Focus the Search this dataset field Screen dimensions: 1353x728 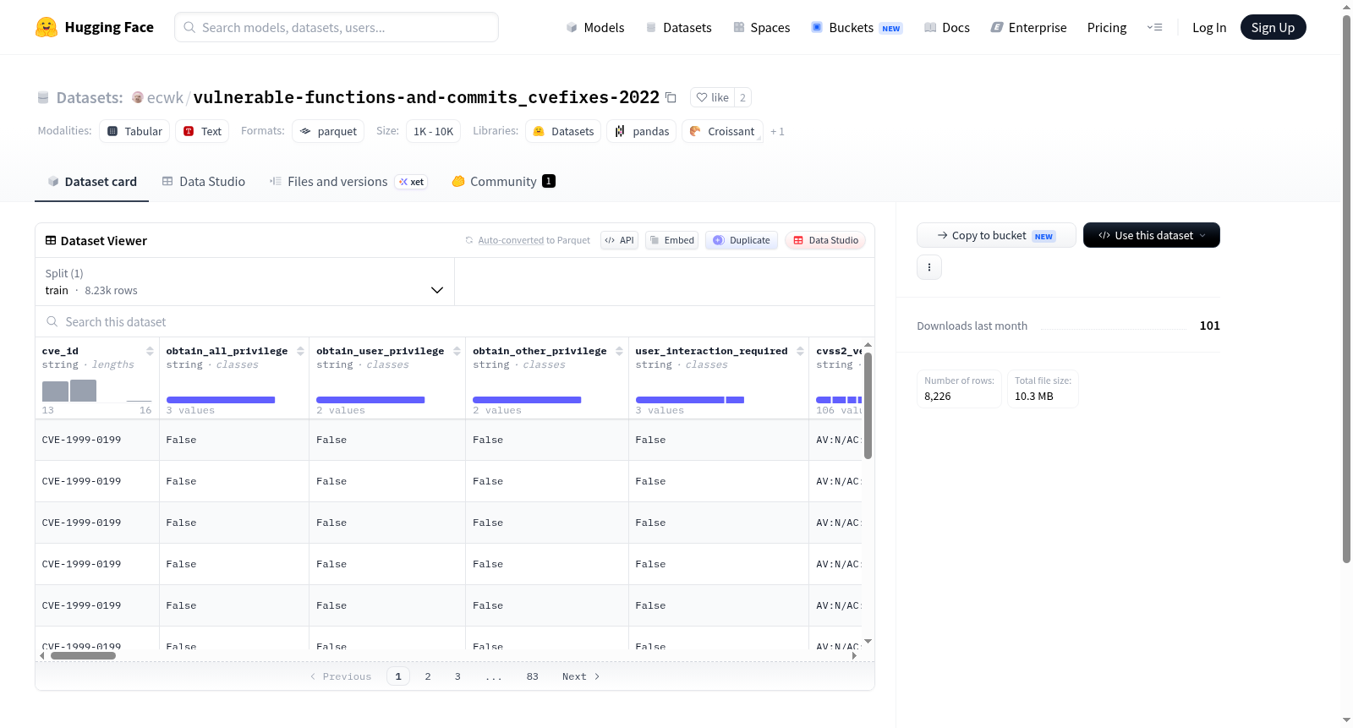(x=455, y=322)
